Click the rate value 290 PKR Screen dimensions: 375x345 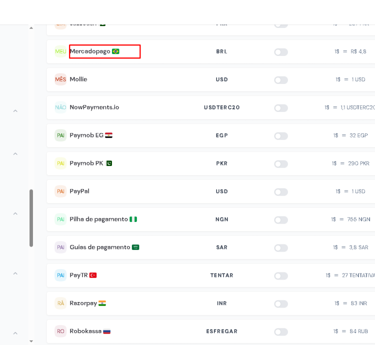[358, 163]
